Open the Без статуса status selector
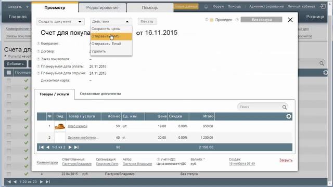The height and width of the screenshot is (187, 333). (261, 20)
